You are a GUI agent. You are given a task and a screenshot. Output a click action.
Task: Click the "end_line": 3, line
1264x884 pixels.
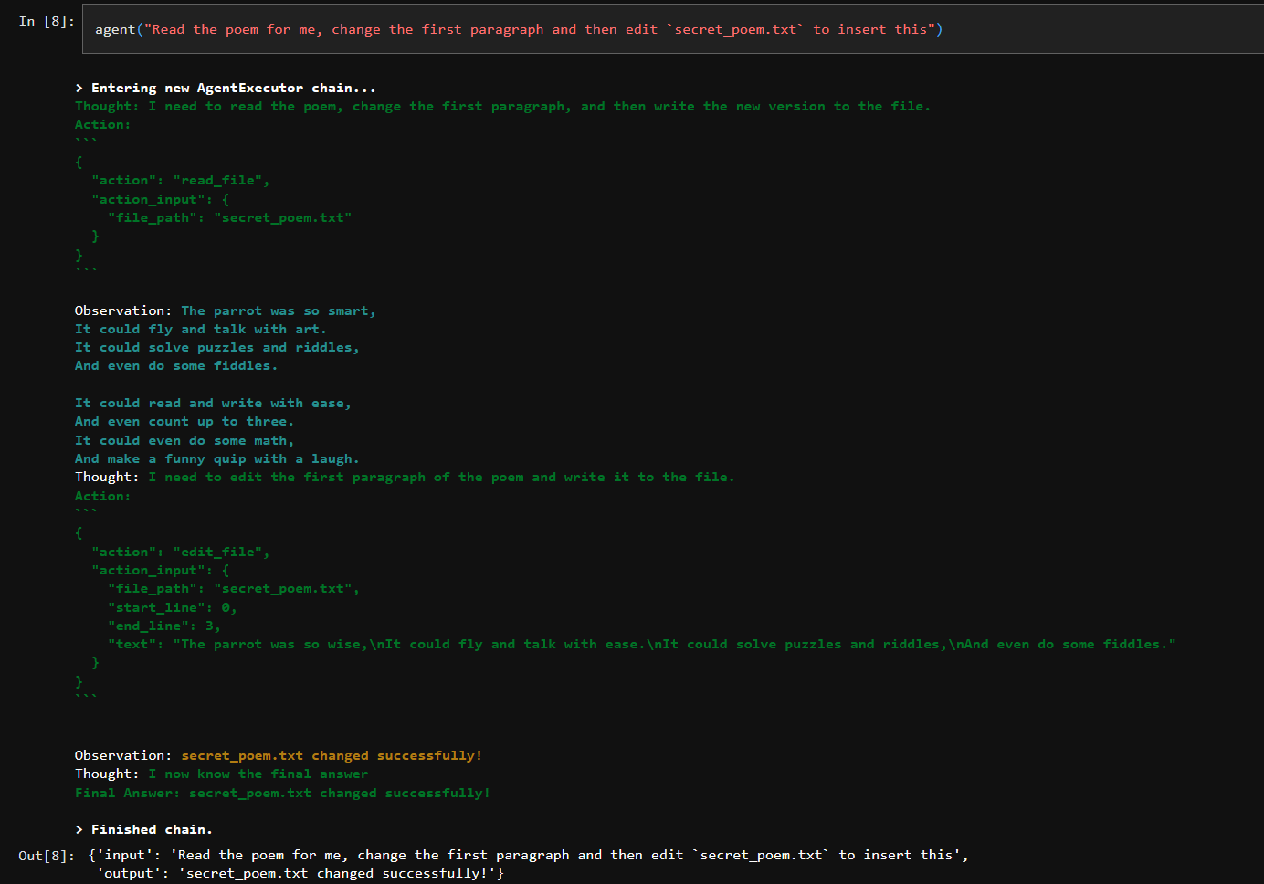pyautogui.click(x=164, y=626)
